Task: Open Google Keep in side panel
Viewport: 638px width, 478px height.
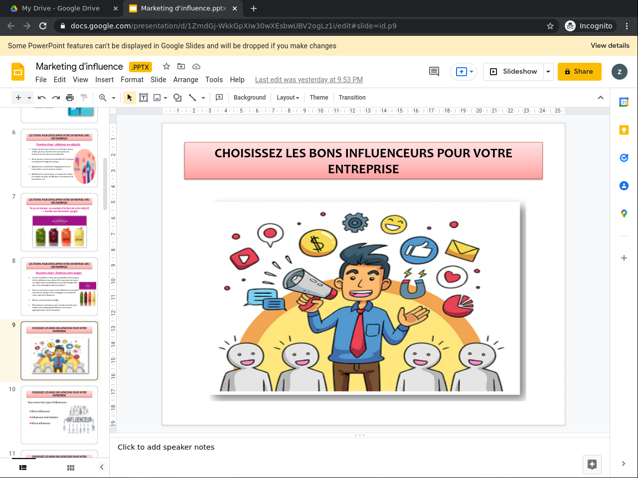Action: 624,130
